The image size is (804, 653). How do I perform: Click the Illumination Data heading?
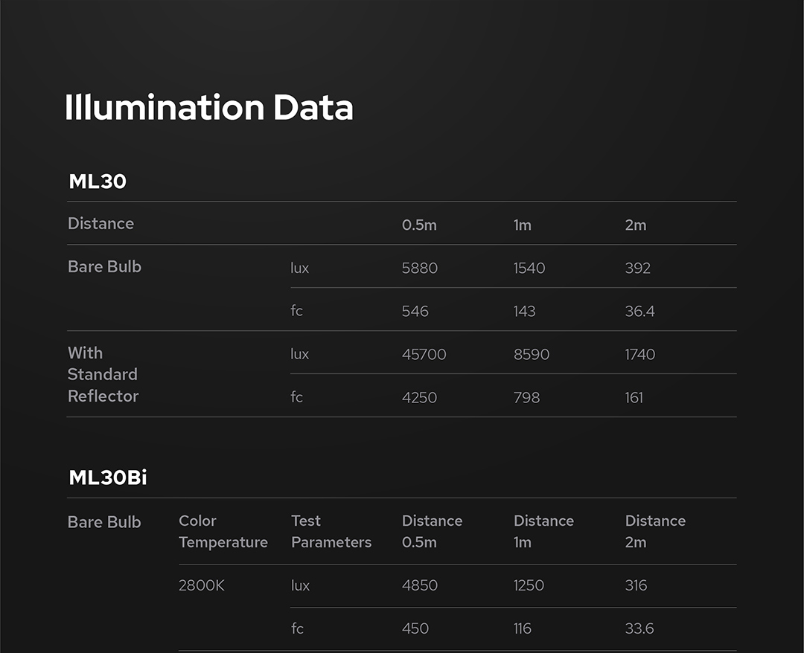(x=208, y=108)
